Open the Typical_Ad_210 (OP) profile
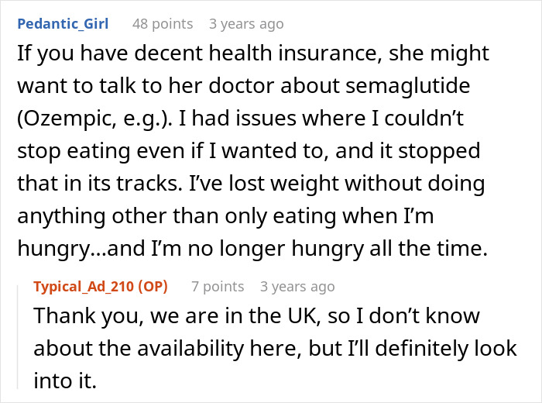 (x=100, y=287)
